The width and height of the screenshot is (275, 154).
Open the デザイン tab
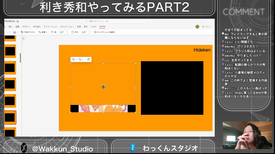coord(26,27)
